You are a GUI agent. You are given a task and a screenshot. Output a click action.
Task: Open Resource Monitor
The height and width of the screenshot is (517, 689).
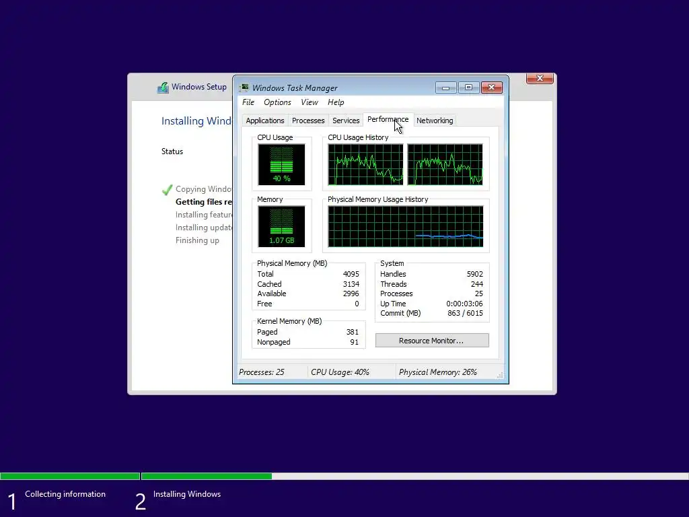(432, 341)
